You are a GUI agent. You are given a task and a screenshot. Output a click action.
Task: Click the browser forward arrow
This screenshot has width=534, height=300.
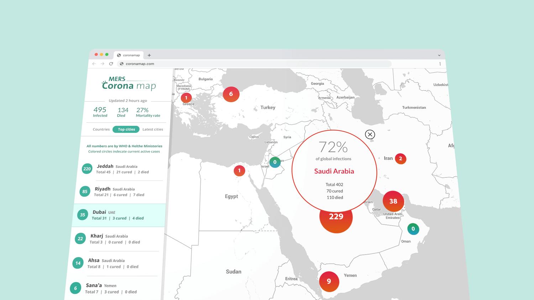tap(103, 64)
